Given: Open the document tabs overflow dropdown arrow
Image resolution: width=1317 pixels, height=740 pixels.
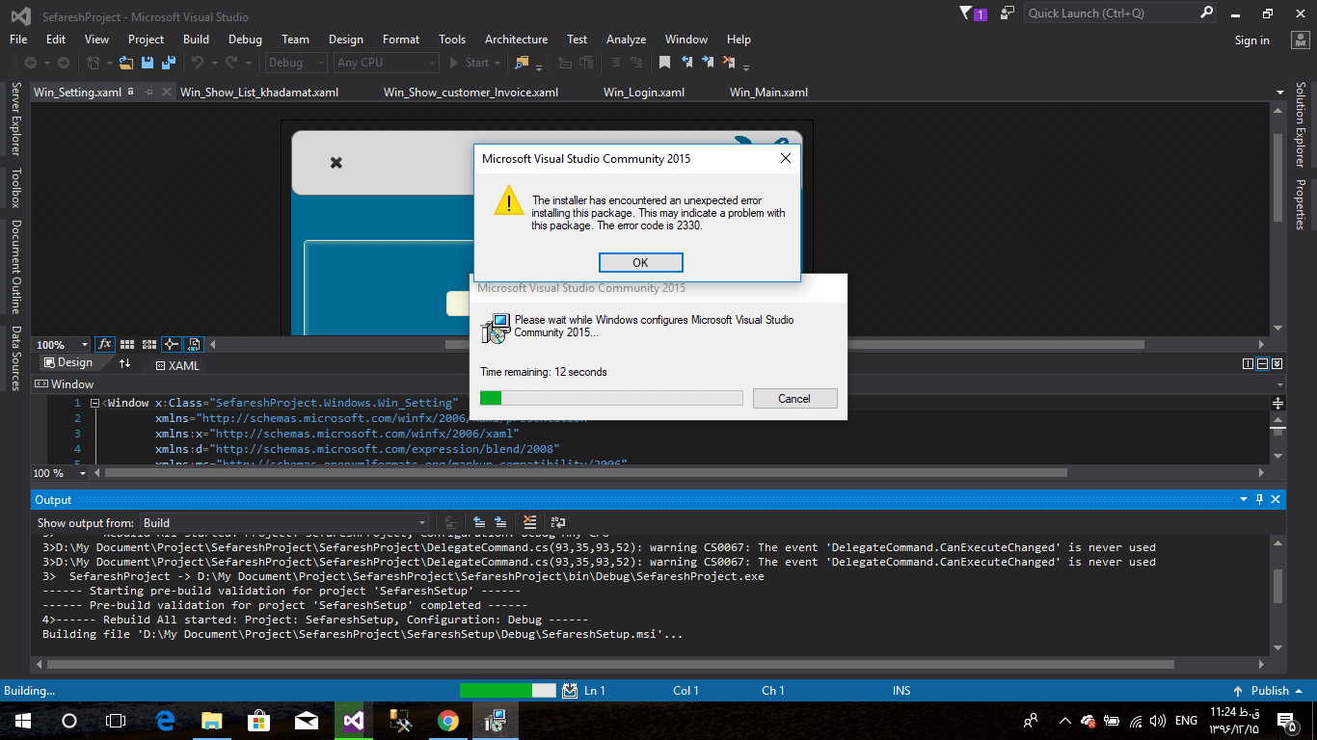Looking at the screenshot, I should click(1280, 93).
